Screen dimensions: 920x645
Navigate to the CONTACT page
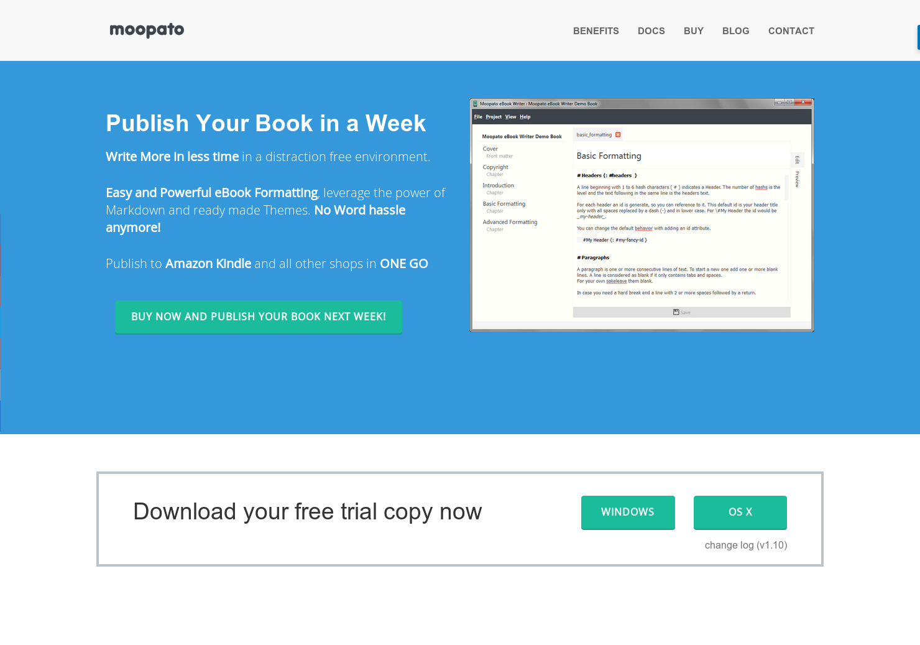(791, 30)
